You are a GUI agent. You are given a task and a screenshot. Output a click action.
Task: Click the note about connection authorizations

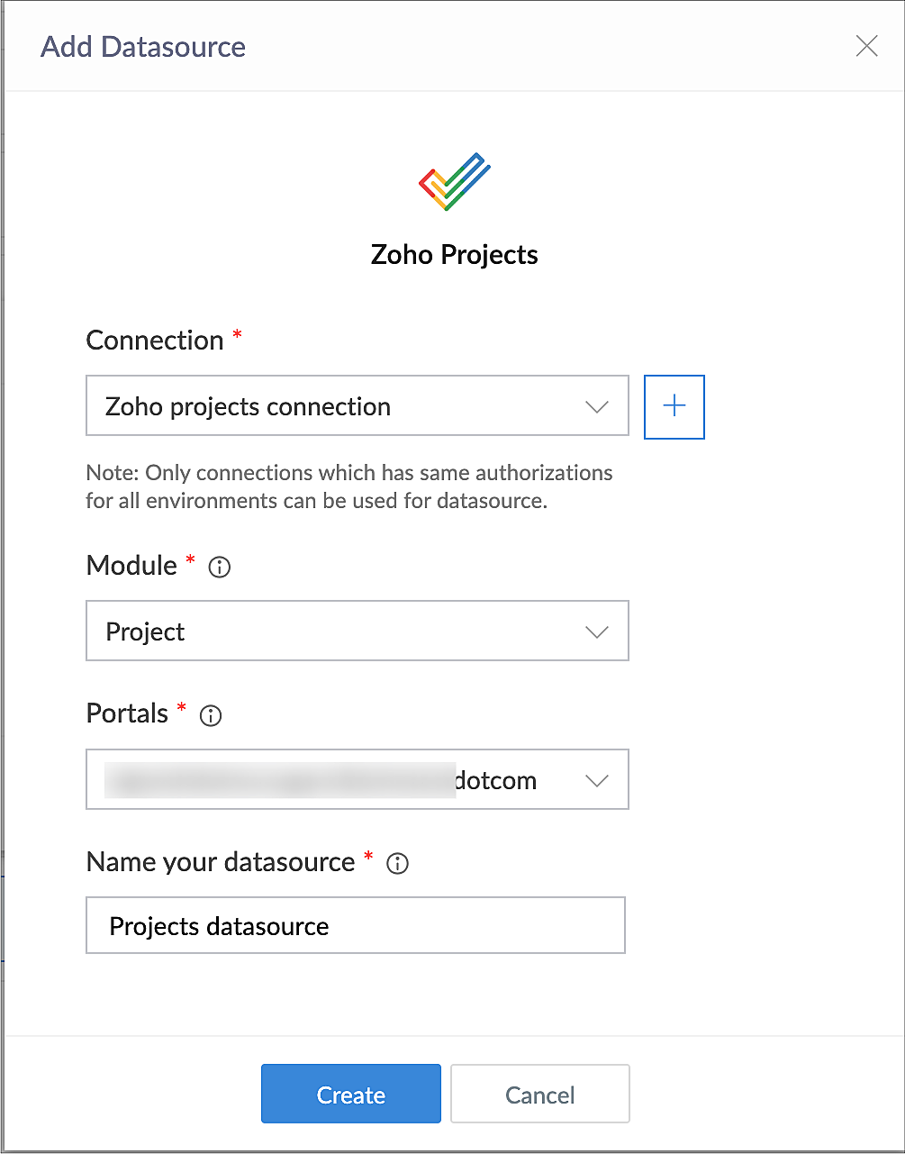click(x=348, y=486)
